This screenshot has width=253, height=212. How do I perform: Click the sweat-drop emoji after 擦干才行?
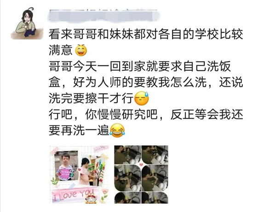pos(142,98)
